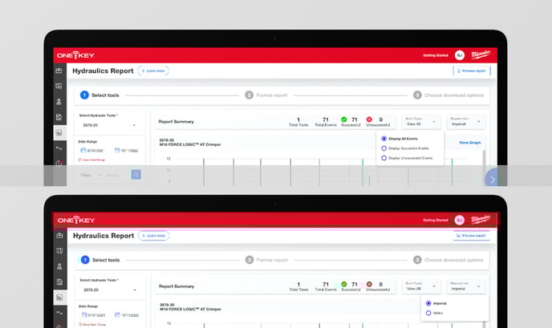
Task: Go to step 2 Format report in bottom screen
Action: [x=266, y=260]
